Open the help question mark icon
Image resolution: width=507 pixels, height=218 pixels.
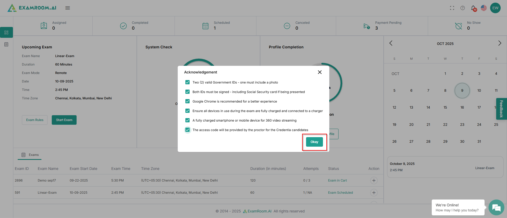(x=463, y=8)
